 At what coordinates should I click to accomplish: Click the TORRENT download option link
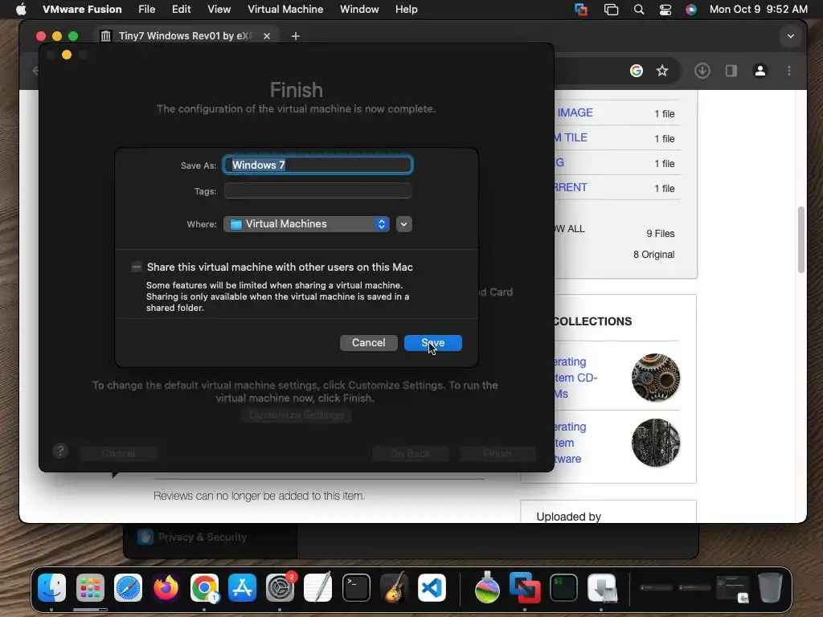pos(571,187)
